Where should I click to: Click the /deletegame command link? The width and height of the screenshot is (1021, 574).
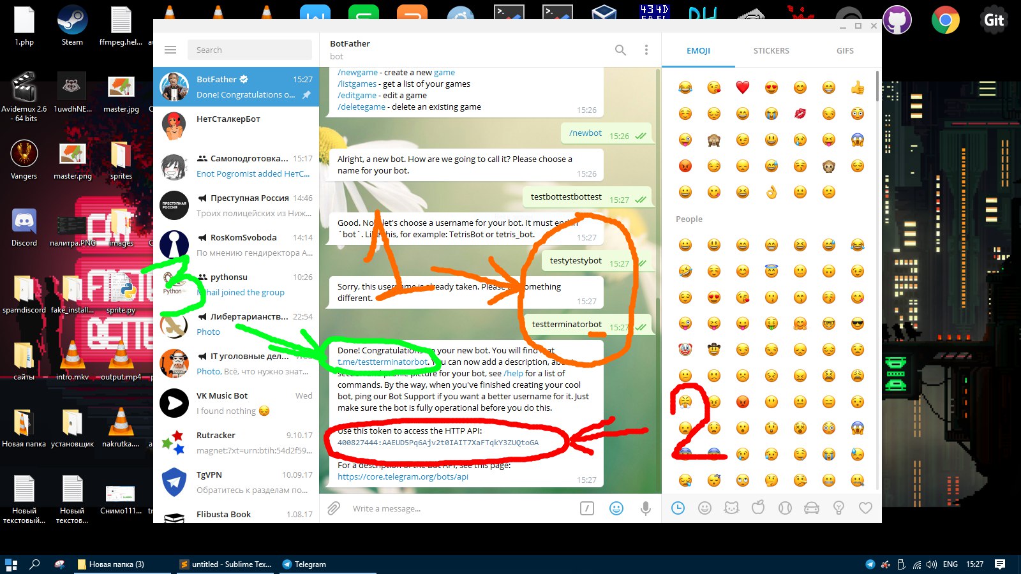(361, 107)
